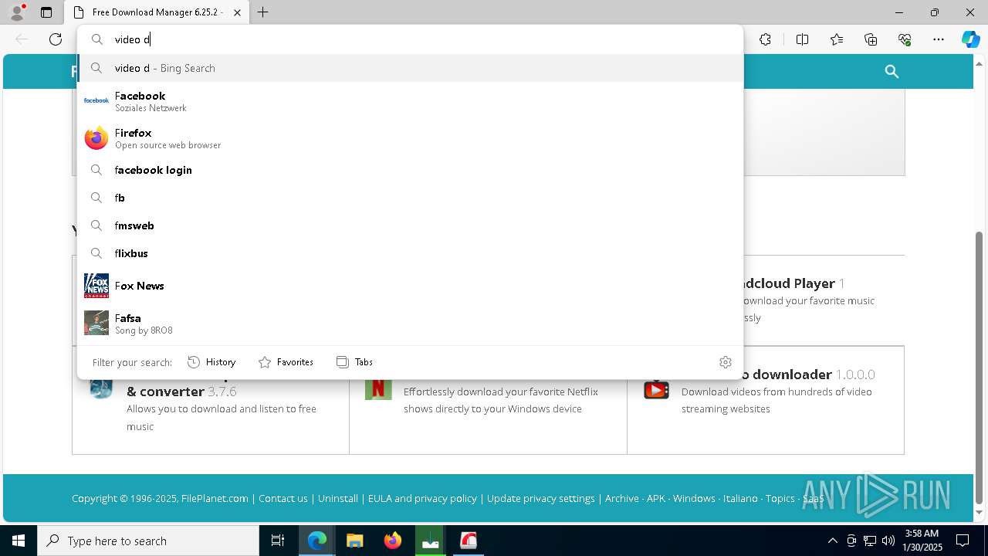Screen dimensions: 988x556
Task: Show hidden system tray icons
Action: coord(832,541)
